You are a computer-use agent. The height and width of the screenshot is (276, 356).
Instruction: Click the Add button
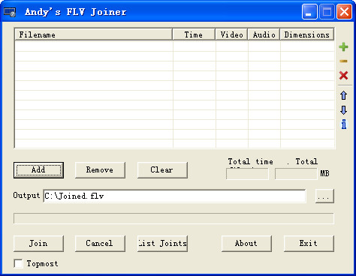38,170
